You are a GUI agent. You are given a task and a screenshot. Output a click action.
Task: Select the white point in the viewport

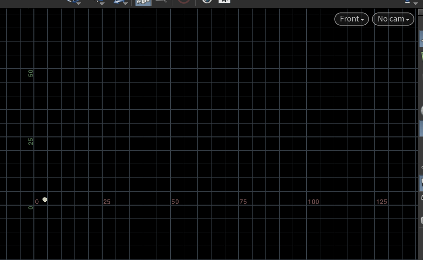point(45,199)
